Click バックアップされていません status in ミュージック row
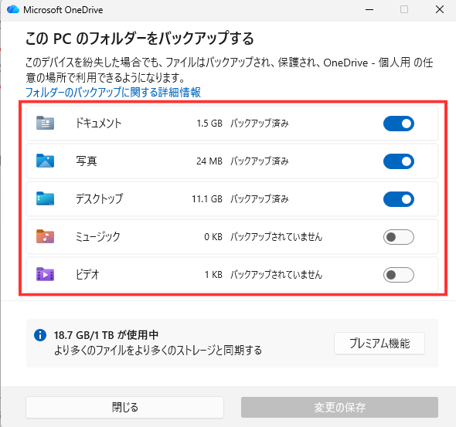The image size is (456, 427). [276, 237]
